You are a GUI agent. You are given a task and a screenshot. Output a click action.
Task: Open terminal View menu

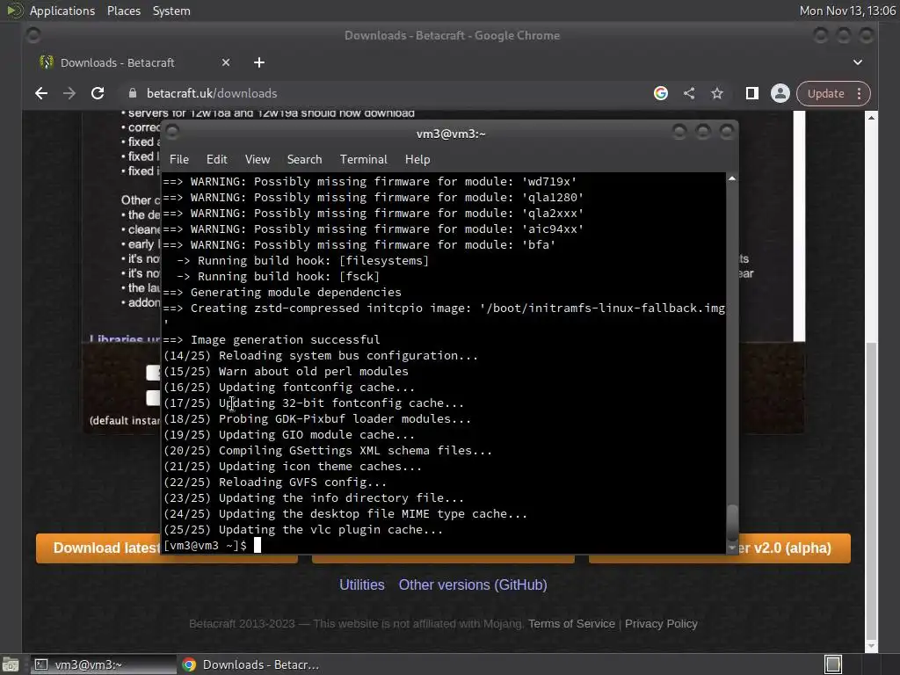click(258, 160)
